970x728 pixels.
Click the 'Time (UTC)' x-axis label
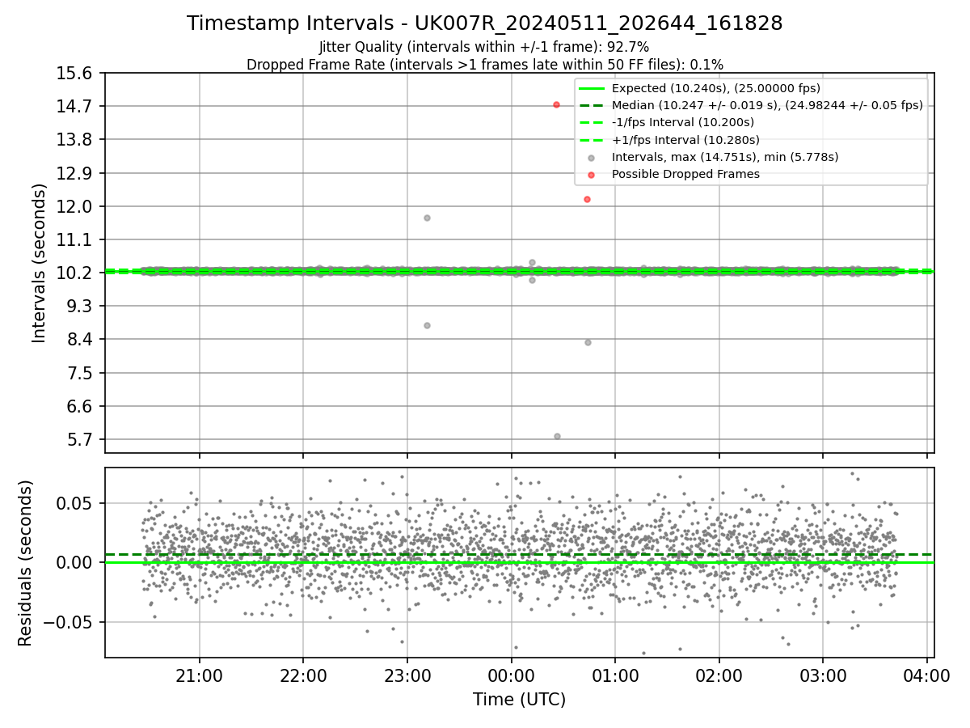coord(519,700)
